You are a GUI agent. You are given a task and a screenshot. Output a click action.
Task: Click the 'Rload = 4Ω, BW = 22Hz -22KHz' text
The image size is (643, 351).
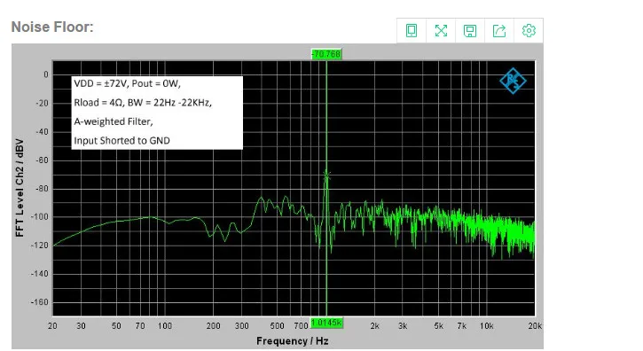point(143,103)
